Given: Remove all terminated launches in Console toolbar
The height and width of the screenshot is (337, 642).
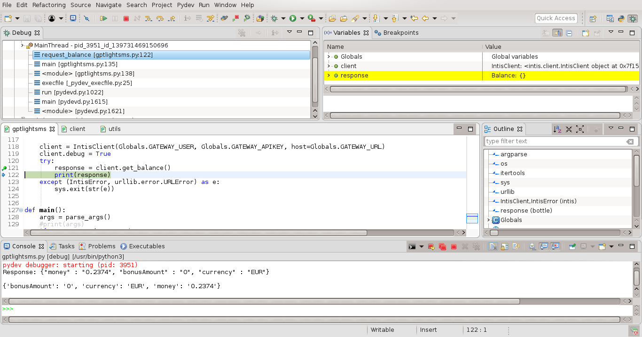Looking at the screenshot, I should (x=477, y=246).
